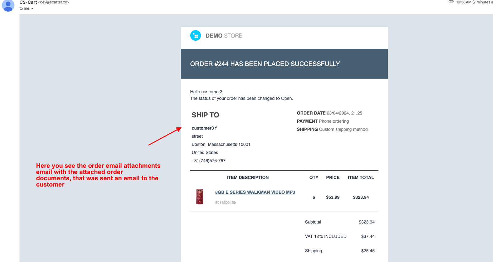The height and width of the screenshot is (262, 493).
Task: Click the Demo Store logo icon
Action: (x=196, y=35)
